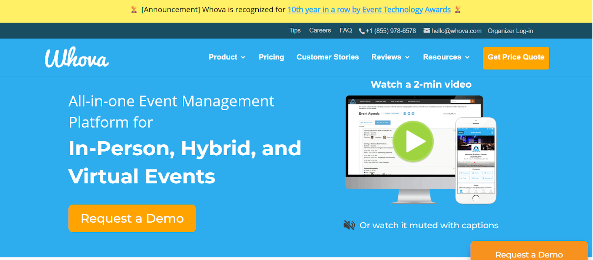Click the Whova logo
593x260 pixels.
pyautogui.click(x=77, y=57)
